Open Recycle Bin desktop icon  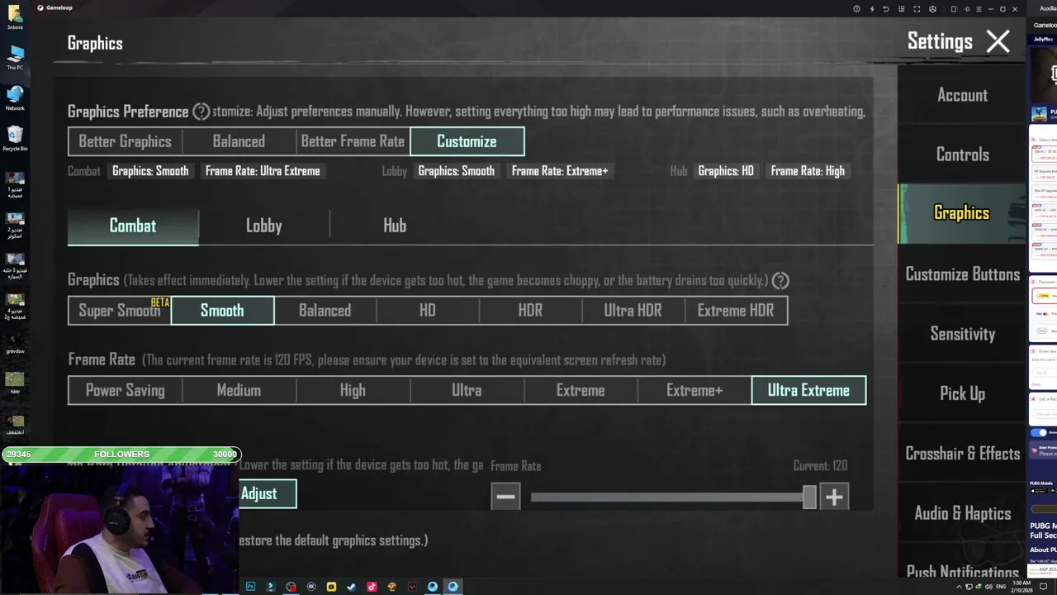point(15,138)
